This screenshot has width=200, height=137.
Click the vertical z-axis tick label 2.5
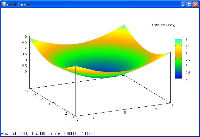24,66
